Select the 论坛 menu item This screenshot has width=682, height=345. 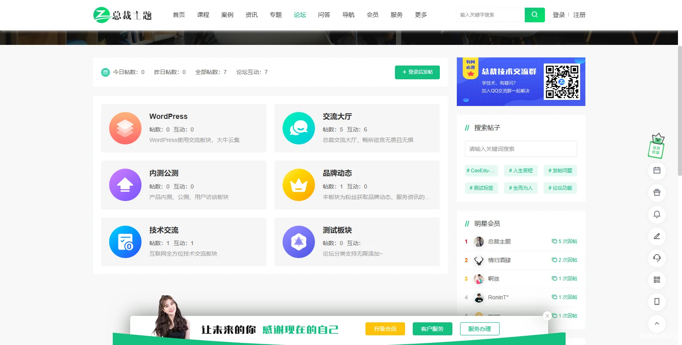[300, 15]
